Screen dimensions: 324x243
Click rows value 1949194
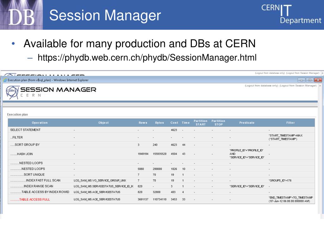point(143,154)
